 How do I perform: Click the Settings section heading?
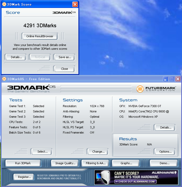coord(73,100)
